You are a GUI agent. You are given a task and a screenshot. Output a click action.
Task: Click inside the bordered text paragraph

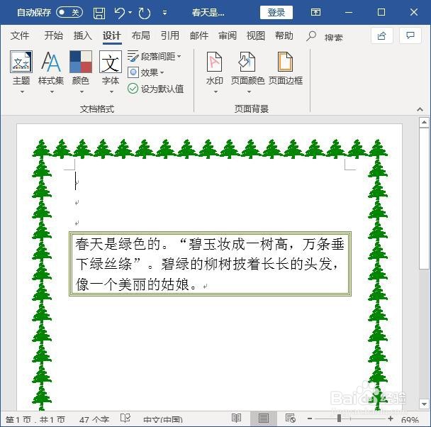[210, 264]
